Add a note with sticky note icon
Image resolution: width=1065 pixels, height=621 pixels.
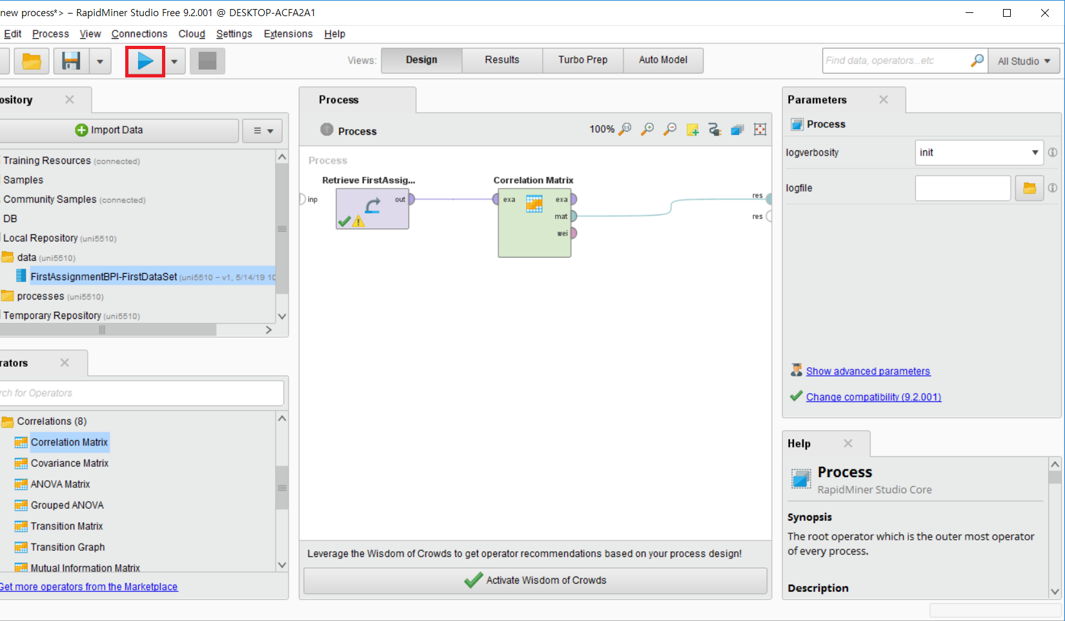693,130
